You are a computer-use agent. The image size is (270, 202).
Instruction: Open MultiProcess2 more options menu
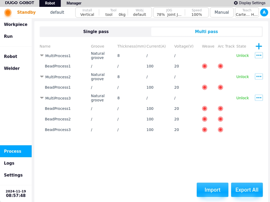[x=259, y=77]
